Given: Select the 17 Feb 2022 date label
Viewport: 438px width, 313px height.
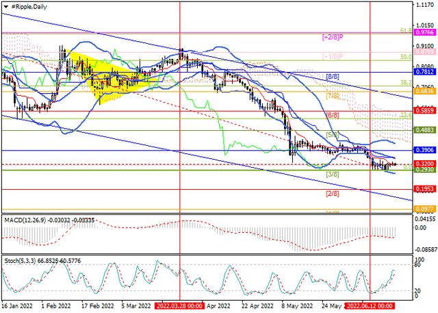Looking at the screenshot, I should pos(97,306).
